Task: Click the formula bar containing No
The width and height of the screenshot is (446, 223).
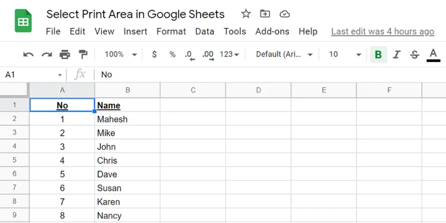Action: tap(270, 75)
